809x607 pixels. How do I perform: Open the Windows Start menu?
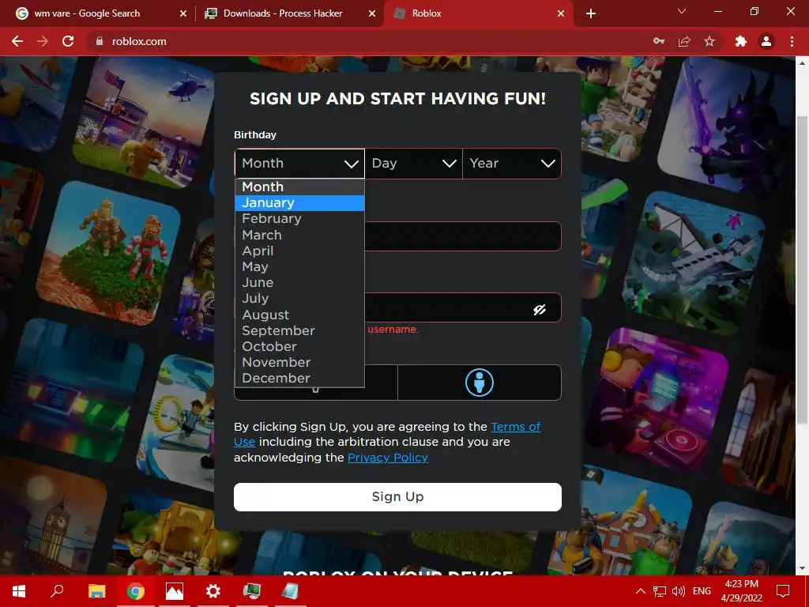tap(19, 591)
